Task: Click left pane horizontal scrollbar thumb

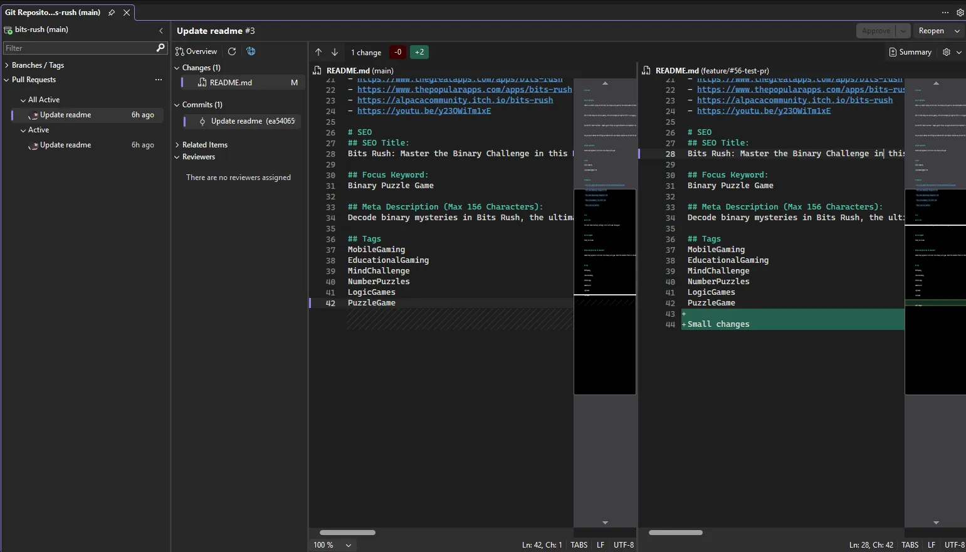Action: coord(347,533)
